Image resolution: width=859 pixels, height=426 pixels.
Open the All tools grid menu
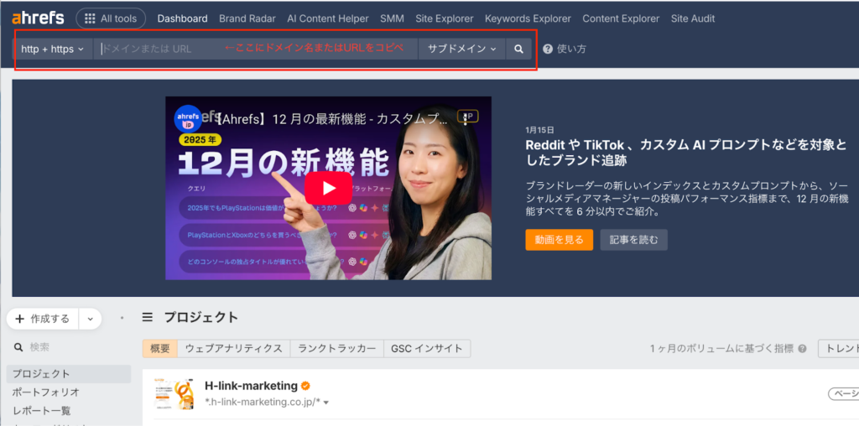[110, 18]
